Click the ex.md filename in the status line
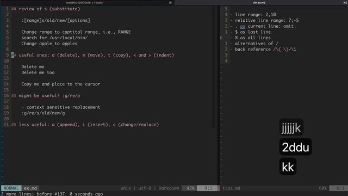The width and height of the screenshot is (348, 196). pyautogui.click(x=30, y=188)
